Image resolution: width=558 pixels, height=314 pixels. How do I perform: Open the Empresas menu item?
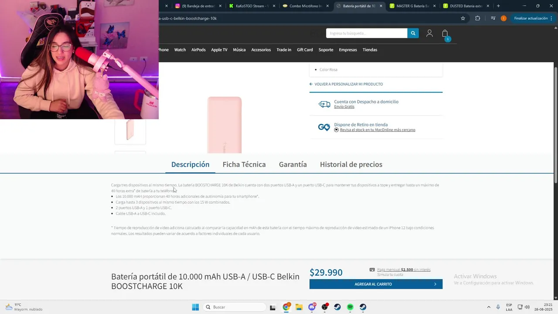pos(348,50)
